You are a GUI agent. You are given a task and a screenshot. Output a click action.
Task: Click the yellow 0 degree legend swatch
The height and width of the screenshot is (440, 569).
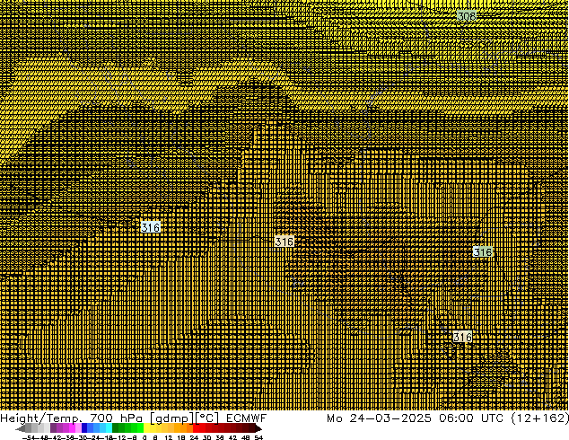pyautogui.click(x=146, y=427)
